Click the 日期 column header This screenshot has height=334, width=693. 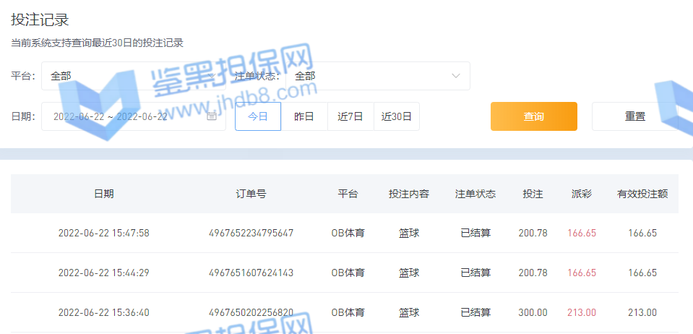tap(103, 194)
